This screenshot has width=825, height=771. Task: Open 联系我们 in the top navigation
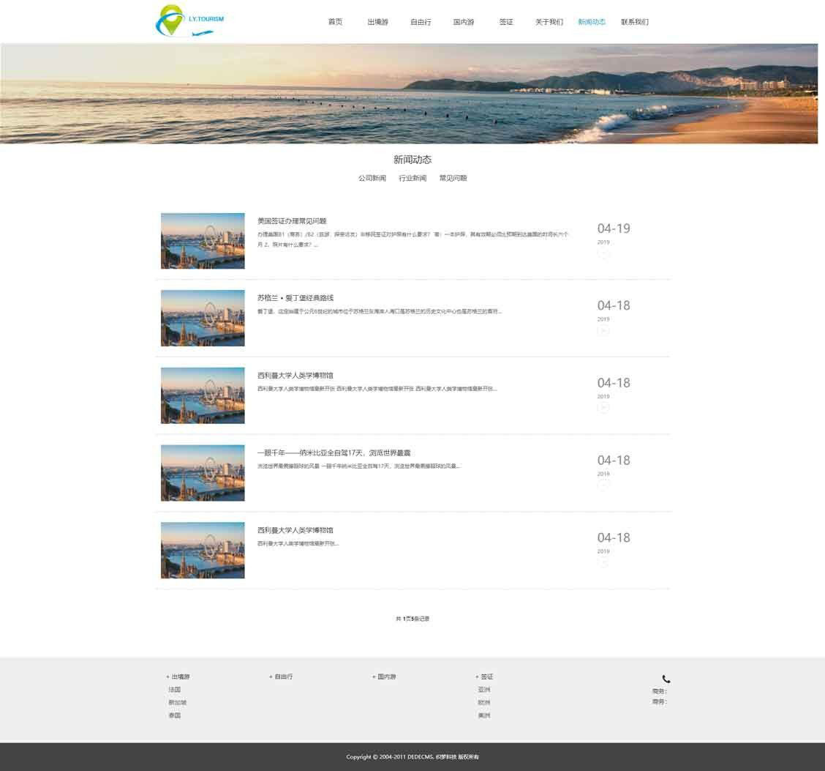coord(634,22)
